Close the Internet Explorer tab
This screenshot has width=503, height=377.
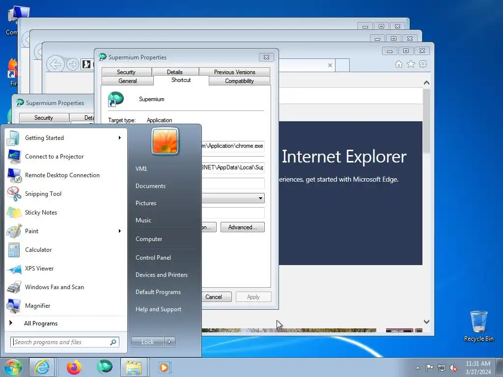pos(330,65)
